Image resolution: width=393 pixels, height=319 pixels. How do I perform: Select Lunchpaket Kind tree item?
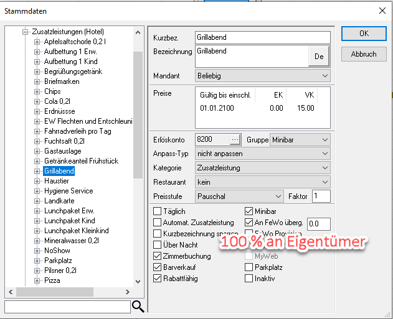[x=70, y=221]
